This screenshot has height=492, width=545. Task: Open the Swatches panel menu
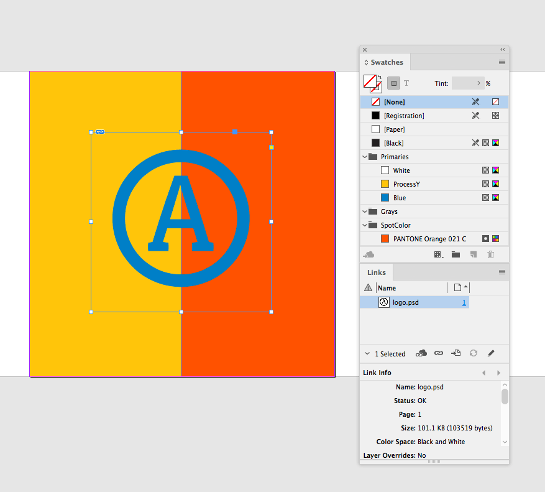pyautogui.click(x=502, y=62)
